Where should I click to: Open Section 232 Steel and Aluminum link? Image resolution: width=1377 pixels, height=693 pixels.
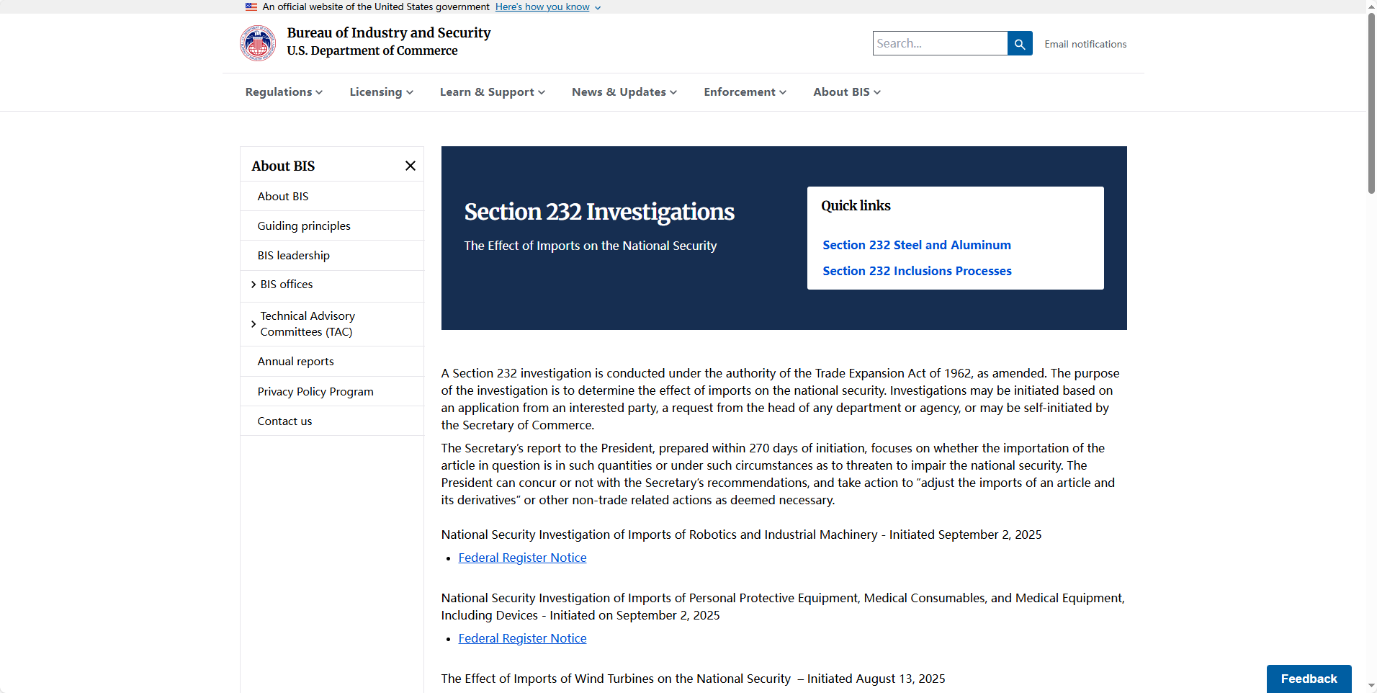916,245
